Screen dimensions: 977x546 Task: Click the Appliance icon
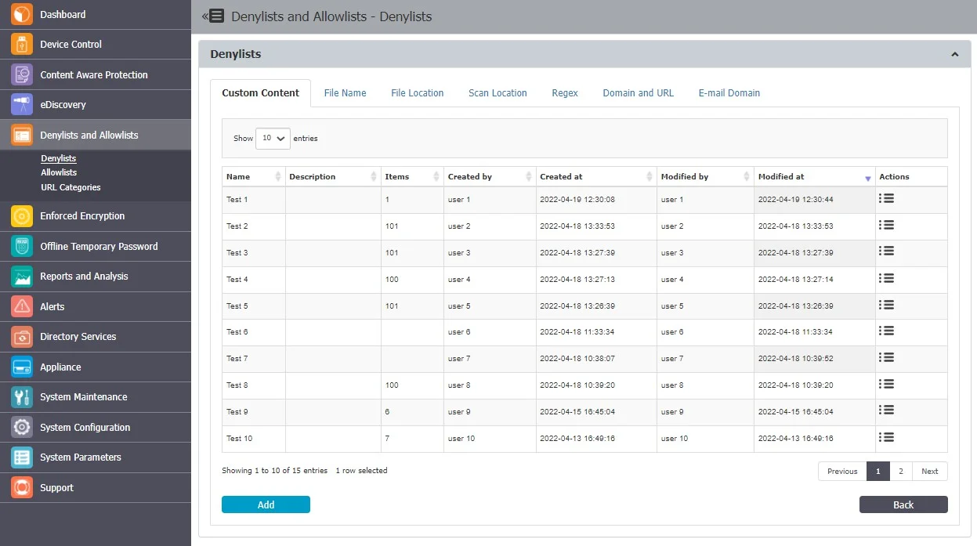pyautogui.click(x=22, y=367)
